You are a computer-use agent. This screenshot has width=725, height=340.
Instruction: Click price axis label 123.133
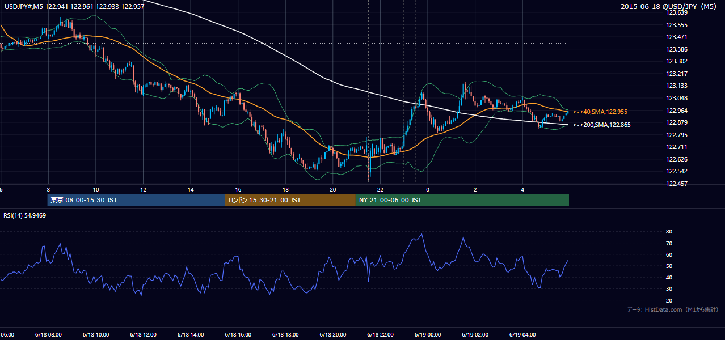click(678, 86)
